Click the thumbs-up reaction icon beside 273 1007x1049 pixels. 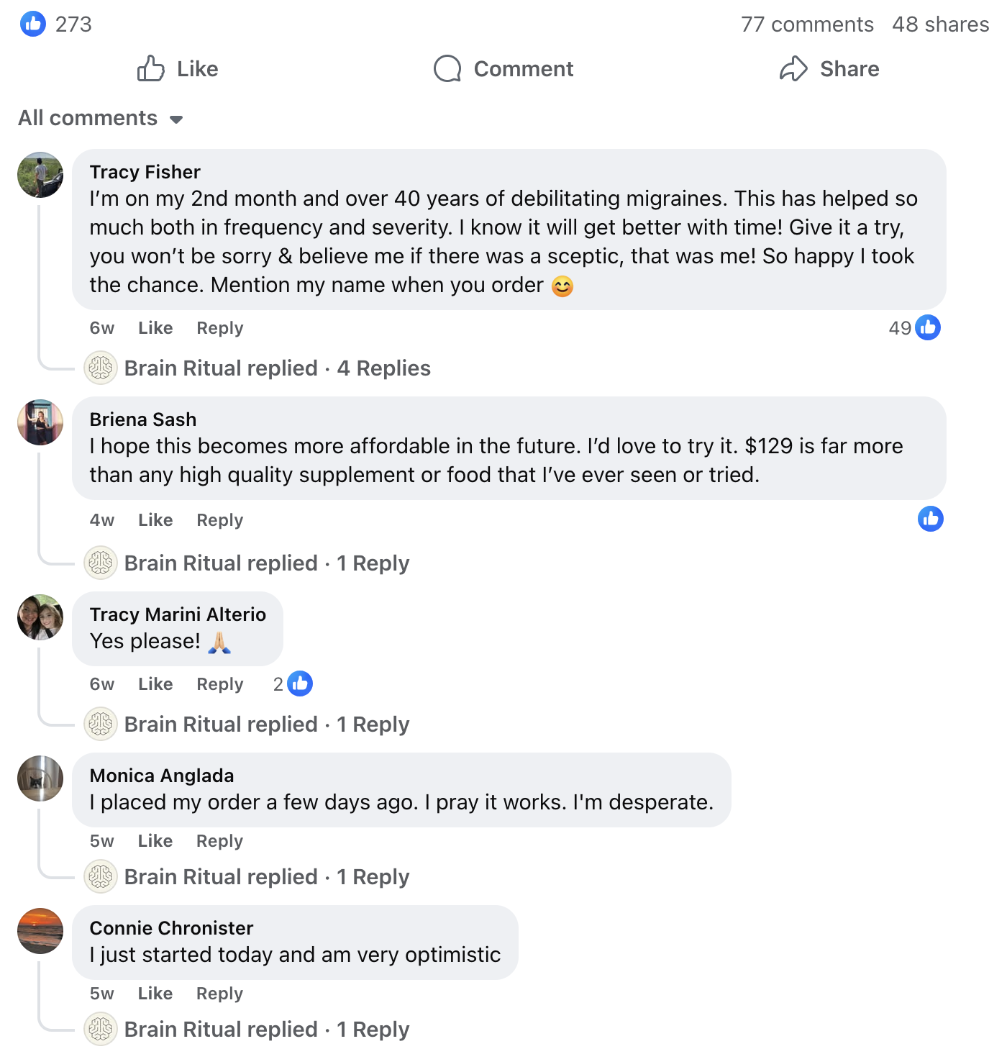tap(33, 24)
